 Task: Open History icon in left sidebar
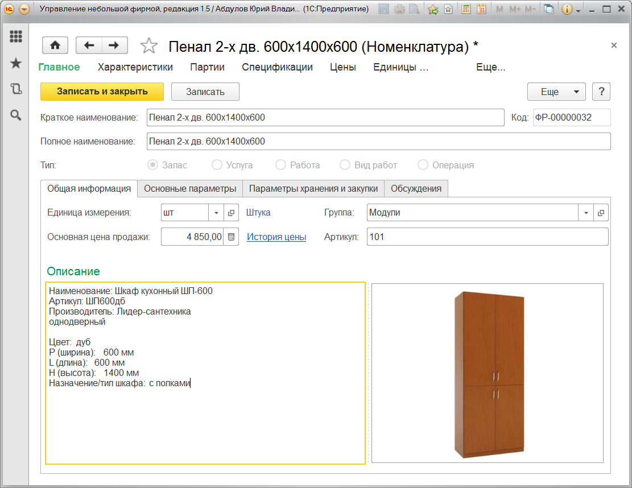[16, 89]
